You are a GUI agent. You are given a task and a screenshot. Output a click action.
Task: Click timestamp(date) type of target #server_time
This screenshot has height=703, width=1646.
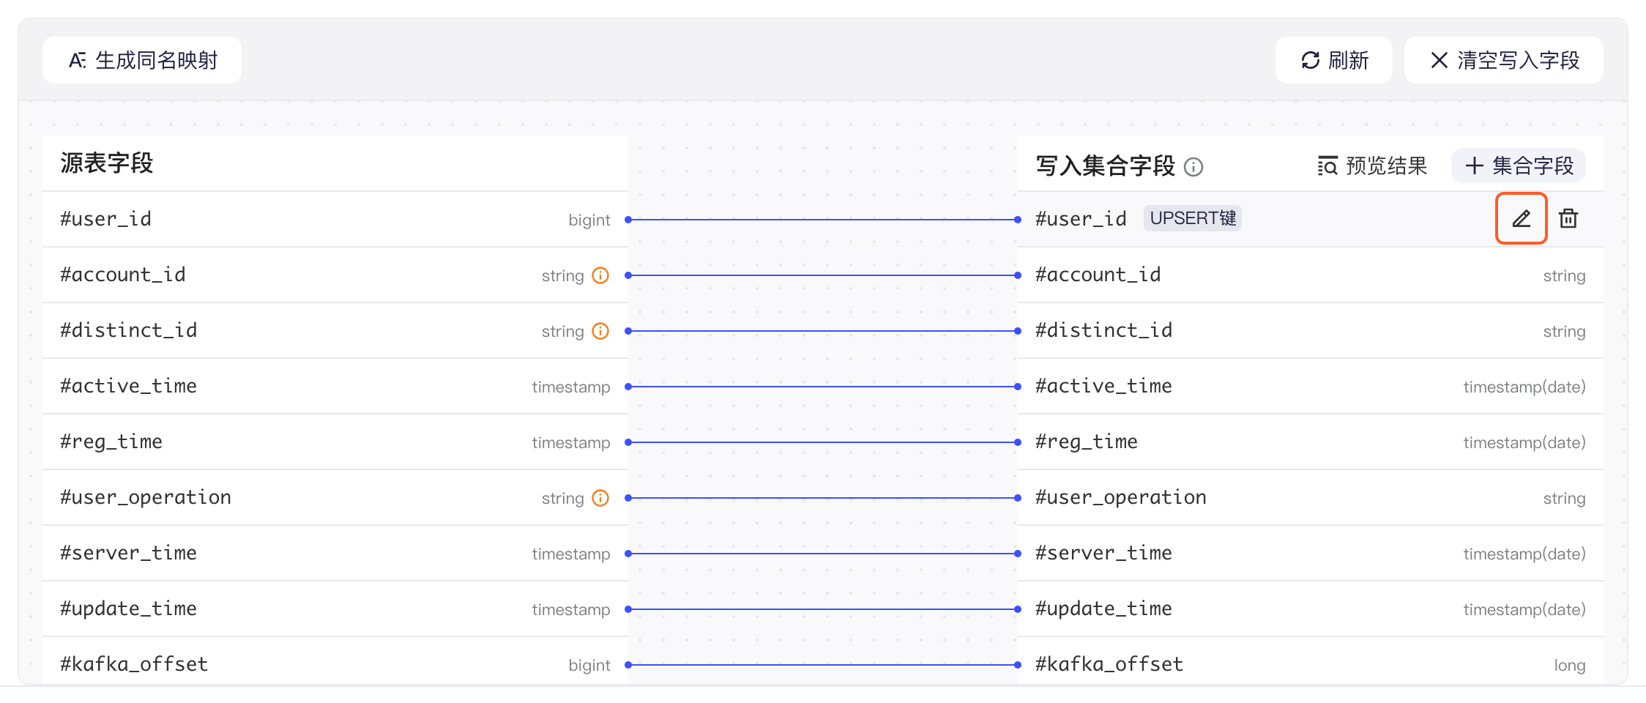1524,554
